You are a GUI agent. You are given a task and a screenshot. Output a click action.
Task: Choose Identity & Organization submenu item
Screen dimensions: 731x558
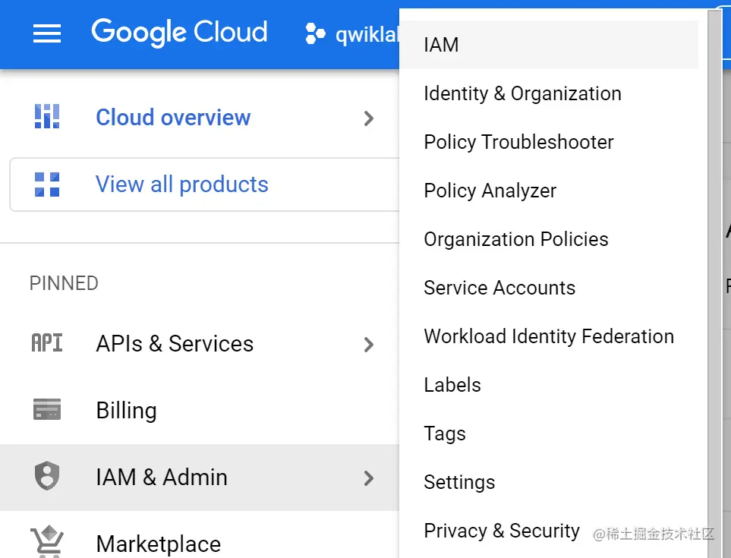[x=522, y=93]
